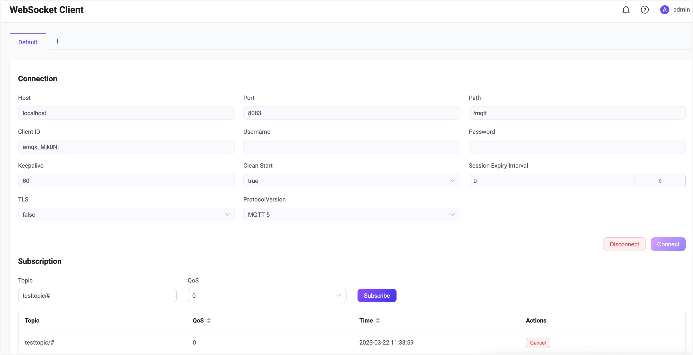Screen dimensions: 693x355
Task: Open the ProtocolVersion dropdown showing MQTT 5
Action: tap(351, 214)
